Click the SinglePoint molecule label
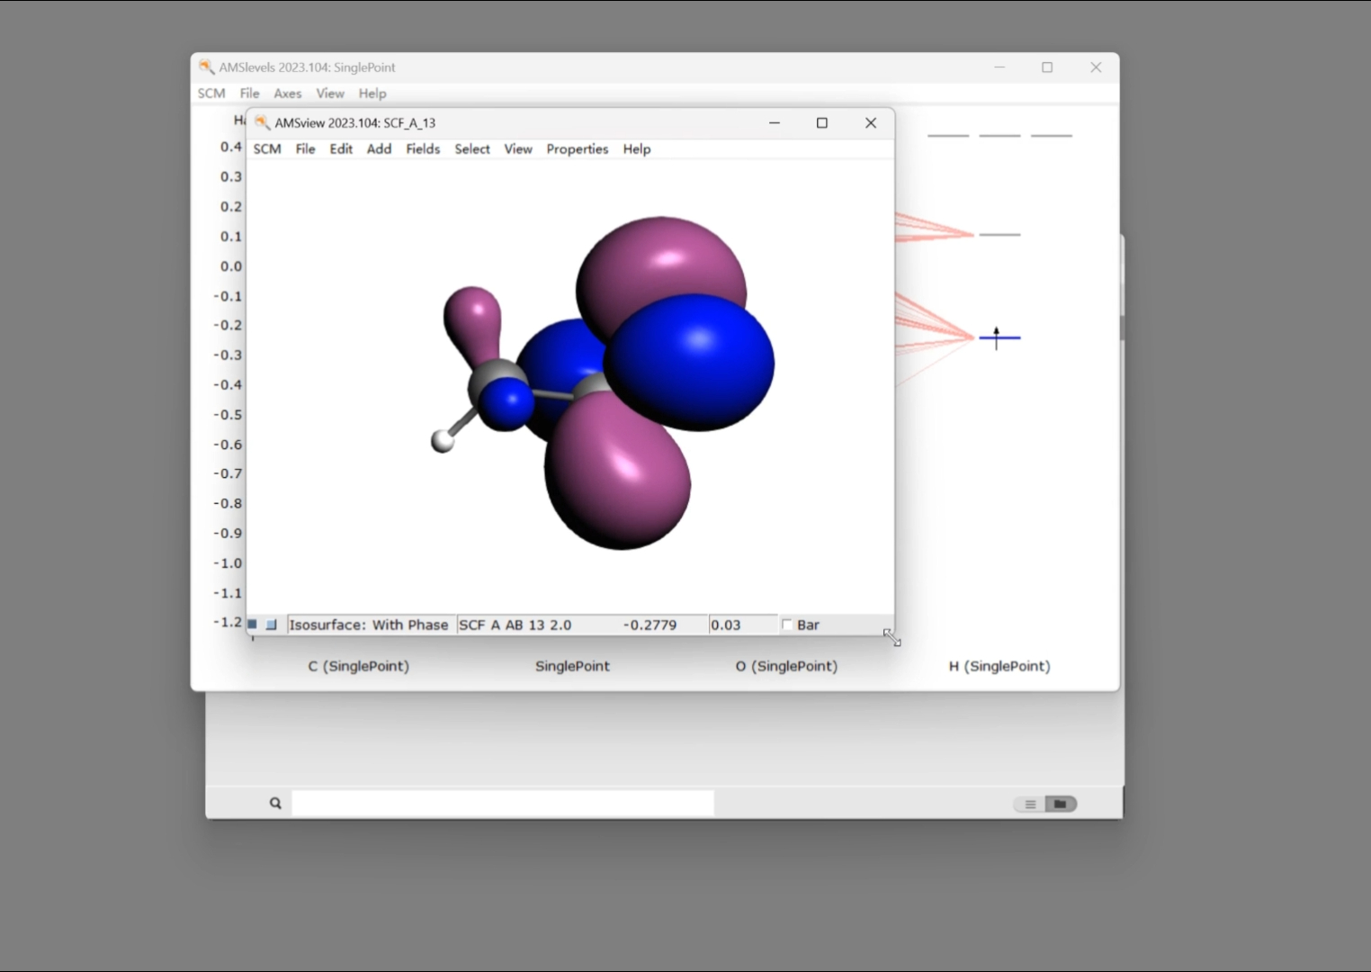This screenshot has height=972, width=1371. pos(572,666)
